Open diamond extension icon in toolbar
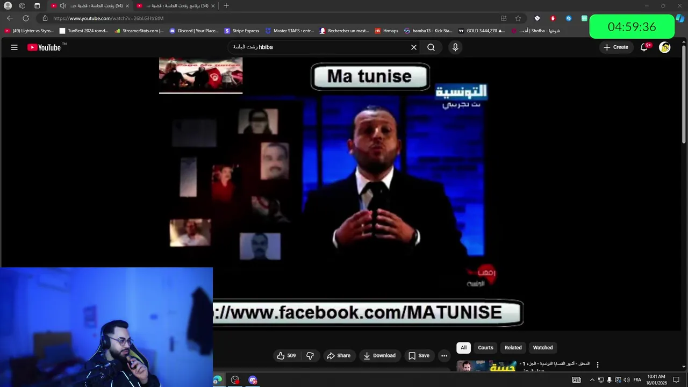This screenshot has width=688, height=387. [x=537, y=18]
